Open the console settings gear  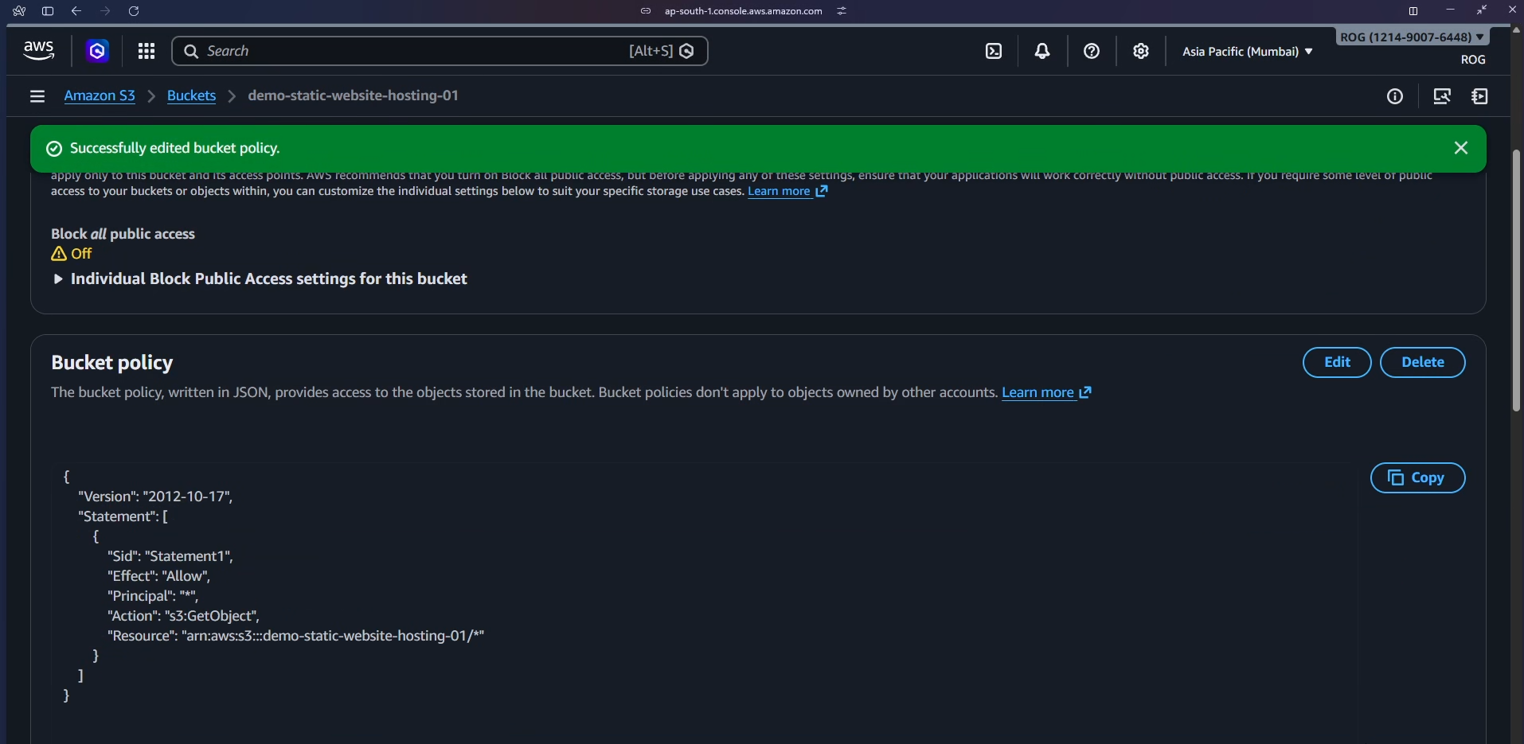point(1141,52)
